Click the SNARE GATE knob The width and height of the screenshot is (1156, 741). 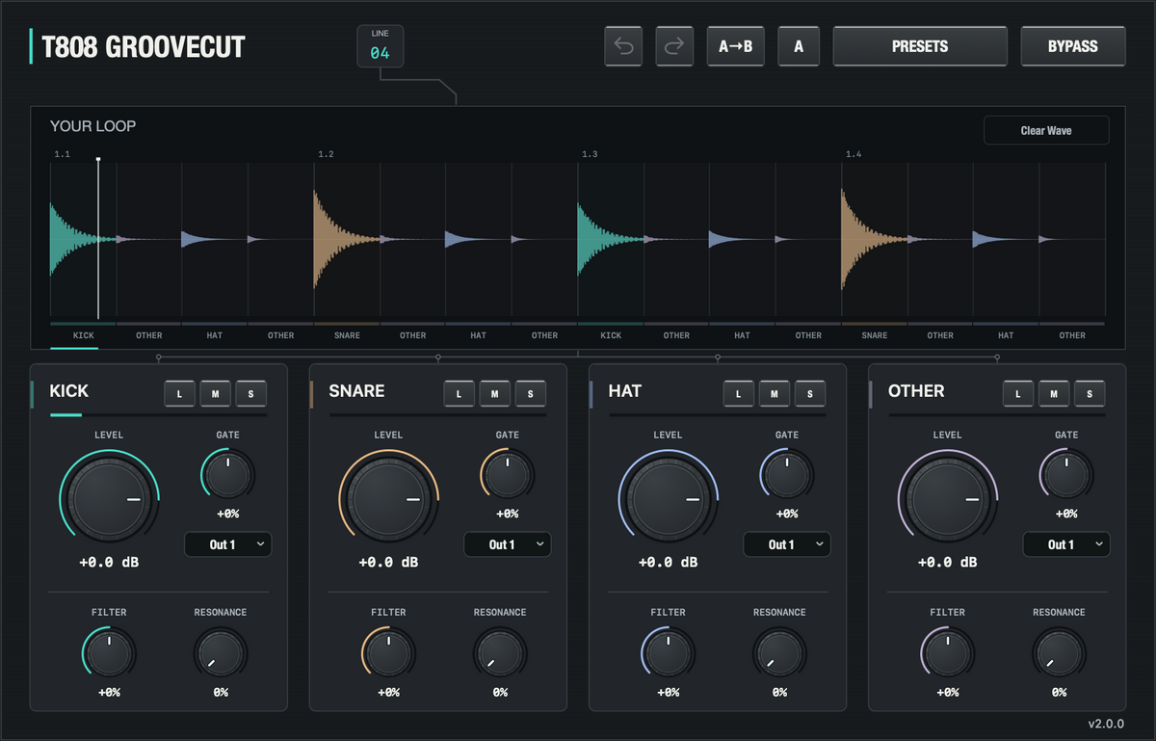point(507,475)
